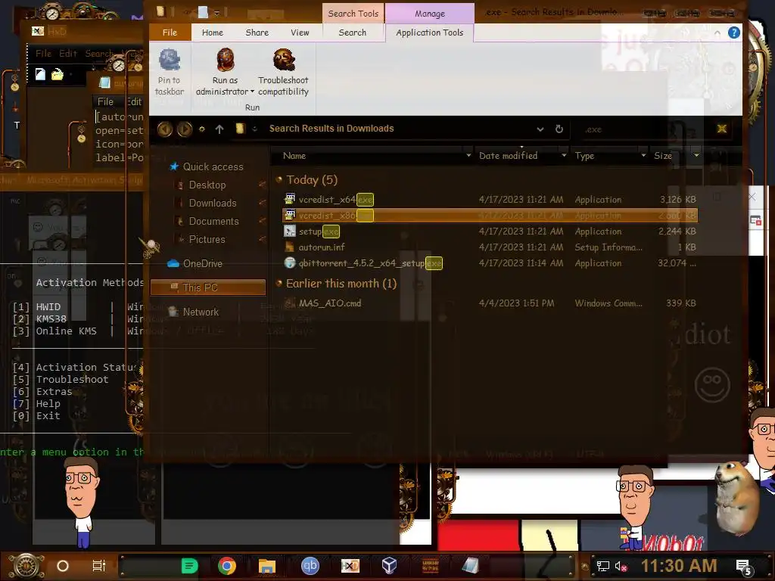Screen dimensions: 775x581
Task: Open HxD from the taskbar
Action: point(350,566)
